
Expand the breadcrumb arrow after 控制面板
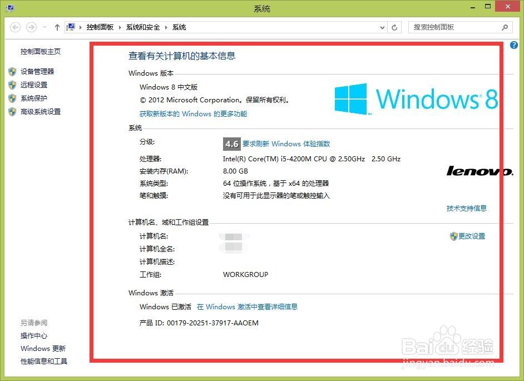click(120, 27)
